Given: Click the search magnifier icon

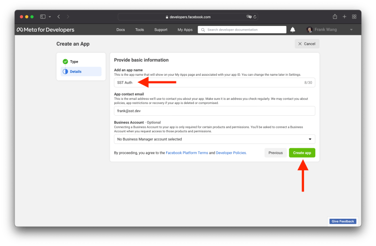Looking at the screenshot, I should pos(203,30).
